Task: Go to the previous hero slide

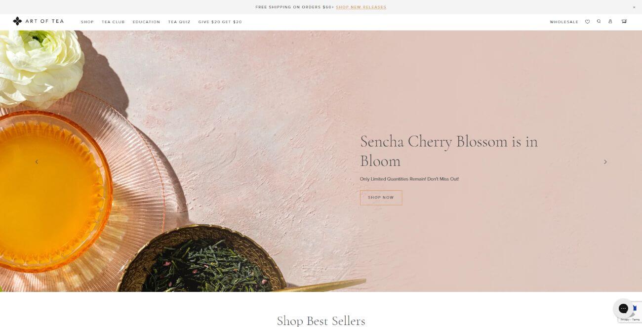Action: [37, 162]
